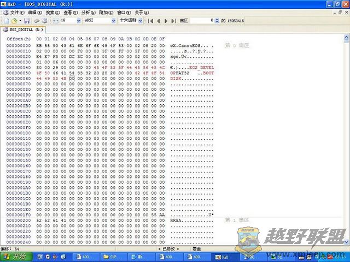Click the vertical scrollbar of hex view

coord(347,136)
